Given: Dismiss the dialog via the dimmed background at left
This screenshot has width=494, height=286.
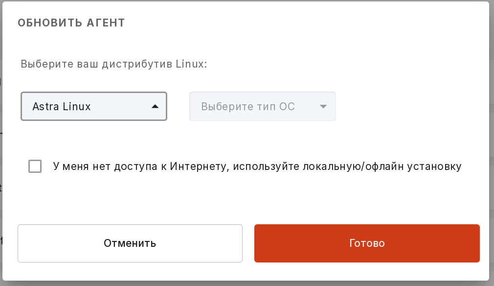Looking at the screenshot, I should (1, 142).
